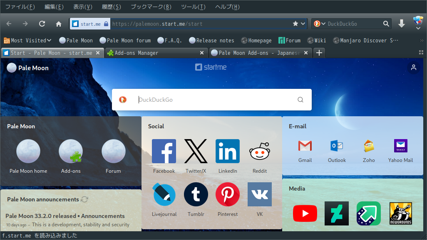Screen dimensions: 427x240
Task: Close the Start - Pale Moon tab
Action: point(98,53)
